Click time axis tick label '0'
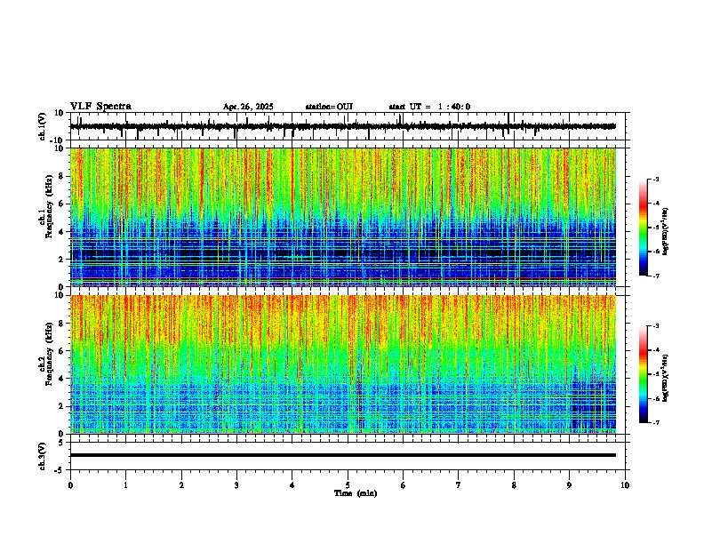This screenshot has width=704, height=544. coord(70,485)
